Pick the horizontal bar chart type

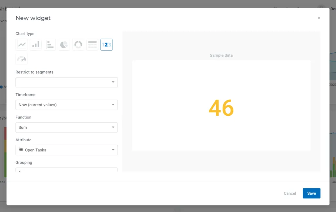click(x=50, y=45)
